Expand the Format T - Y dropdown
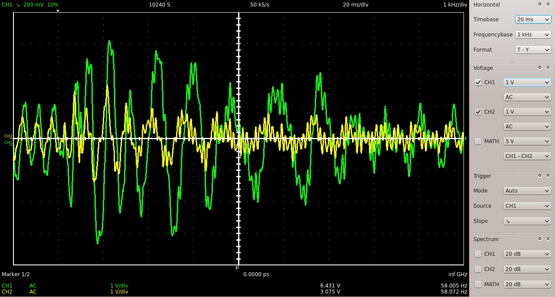The image size is (555, 297). click(x=533, y=50)
